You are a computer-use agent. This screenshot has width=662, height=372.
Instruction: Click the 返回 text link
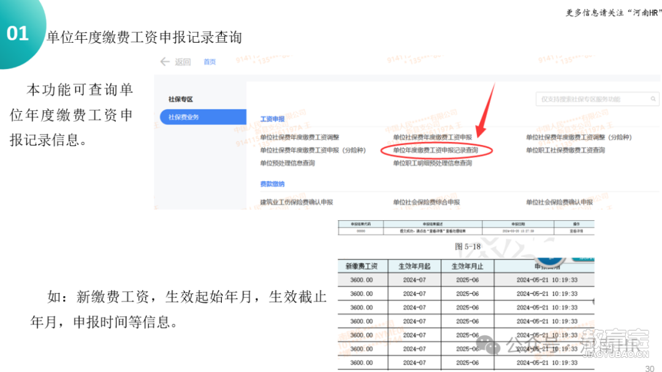pos(183,62)
